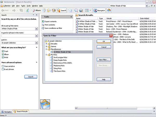156x117 pixels.
Task: Click the green Refresh toolbar icon
Action: tap(27, 10)
